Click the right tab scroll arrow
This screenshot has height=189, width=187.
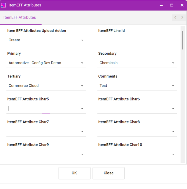(182, 18)
